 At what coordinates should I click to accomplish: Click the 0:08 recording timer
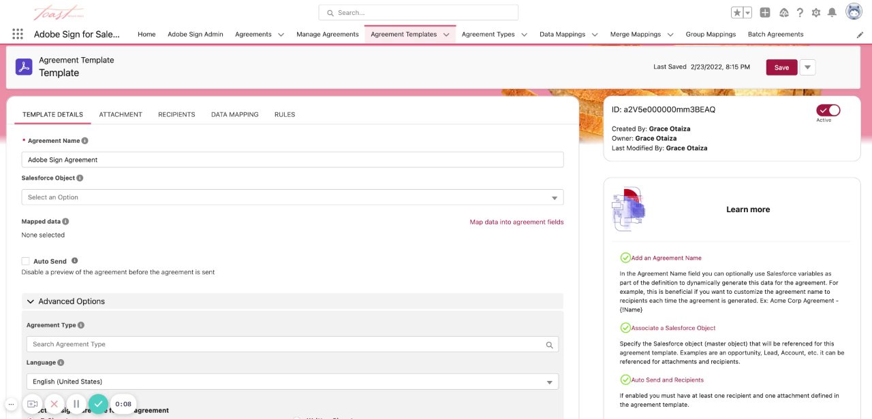[x=123, y=404]
